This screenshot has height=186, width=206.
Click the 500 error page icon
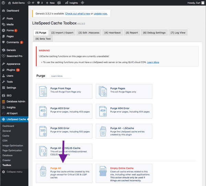[43, 131]
